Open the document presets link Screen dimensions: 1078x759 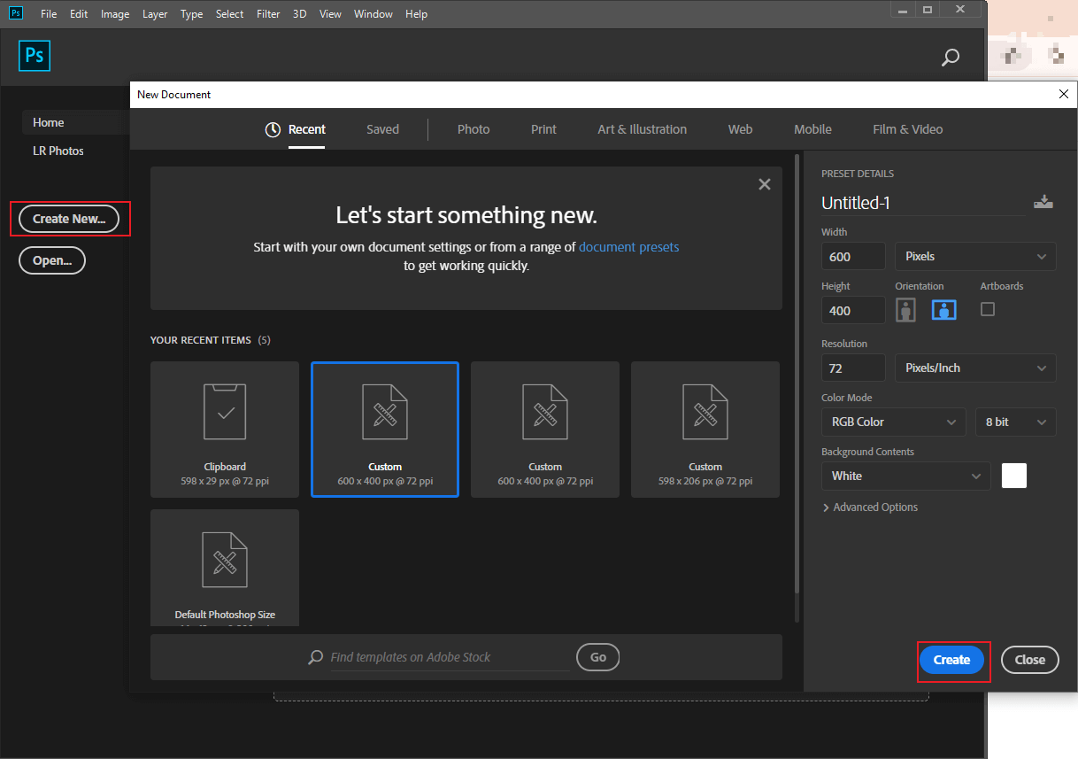(x=628, y=246)
